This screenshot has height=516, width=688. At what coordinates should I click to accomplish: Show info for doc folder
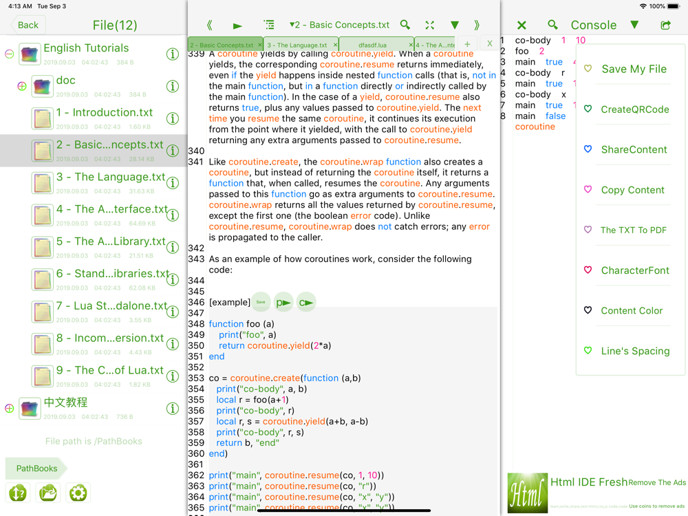coord(173,86)
